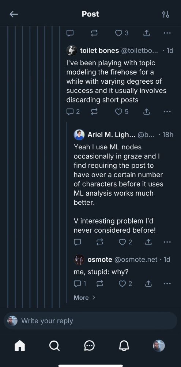Share the toilet bones post
Image resolution: width=181 pixels, height=367 pixels.
pyautogui.click(x=146, y=112)
